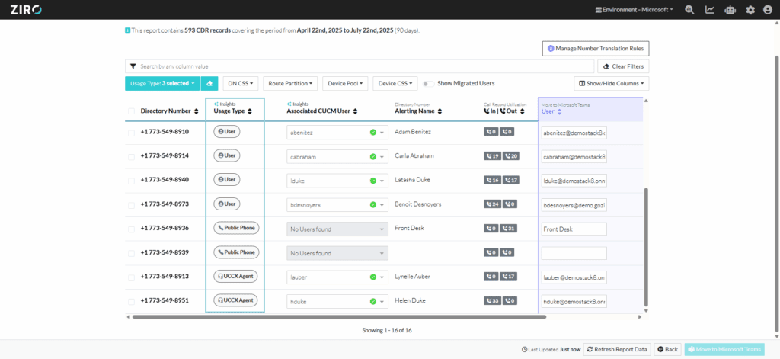Screen dimensions: 780x359
Task: Click green check icon for abenitez user
Action: pos(372,133)
